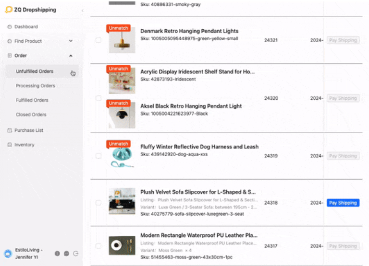The width and height of the screenshot is (369, 266).
Task: Click order number 24321
Action: tap(271, 40)
